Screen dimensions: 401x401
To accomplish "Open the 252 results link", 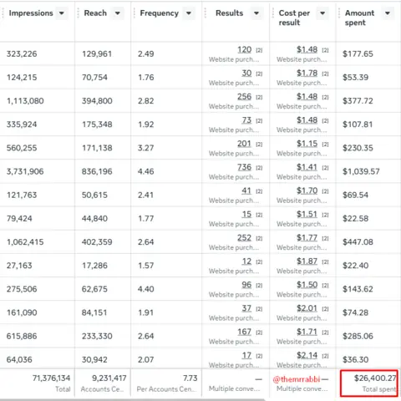I will (245, 238).
